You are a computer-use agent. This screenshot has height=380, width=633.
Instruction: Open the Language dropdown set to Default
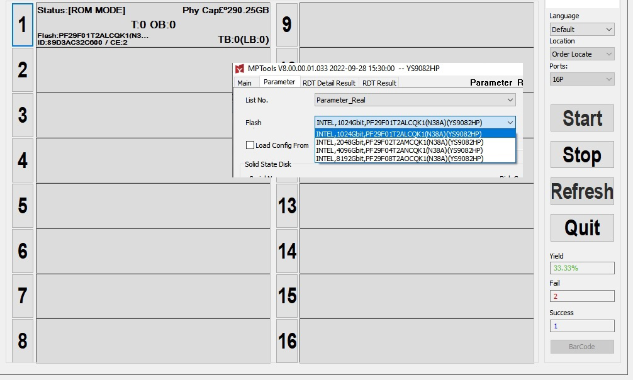coord(582,30)
